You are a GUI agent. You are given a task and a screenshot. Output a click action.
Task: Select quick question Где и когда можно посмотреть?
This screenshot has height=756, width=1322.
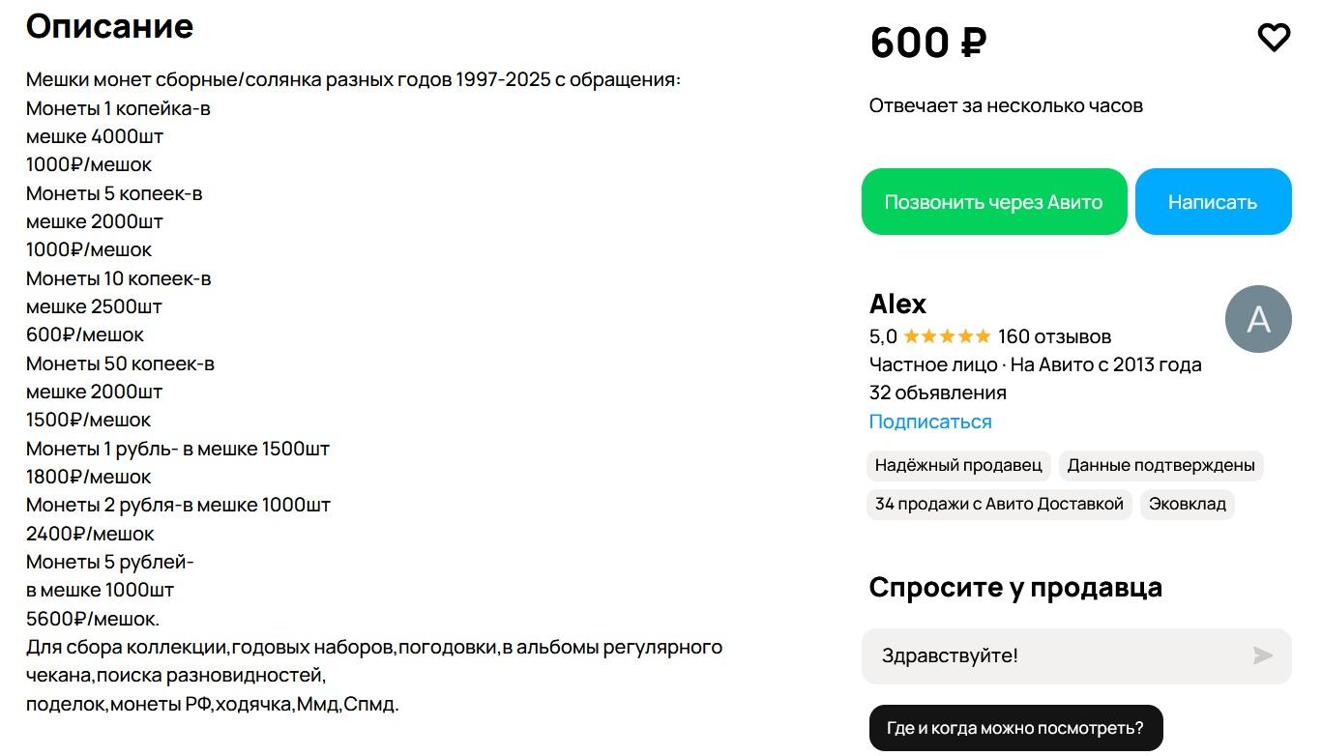pyautogui.click(x=1015, y=728)
